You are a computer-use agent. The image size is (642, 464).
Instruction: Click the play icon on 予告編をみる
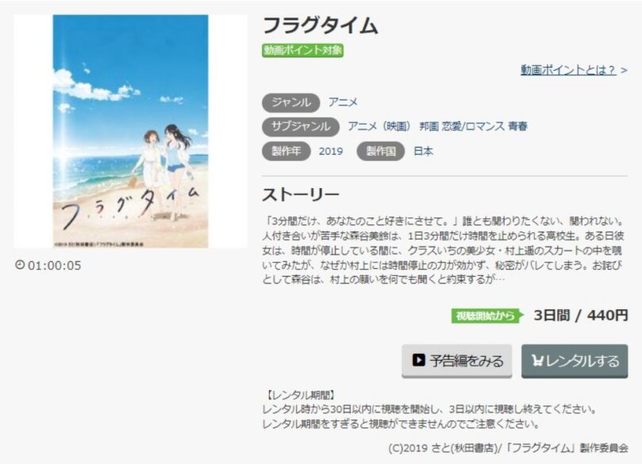click(x=418, y=360)
